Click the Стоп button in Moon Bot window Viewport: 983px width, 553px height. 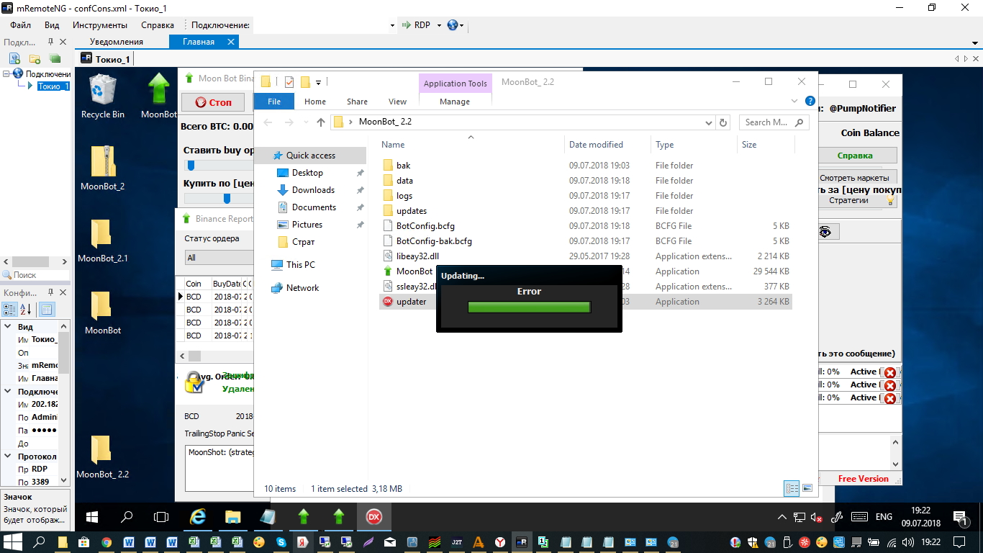(x=213, y=102)
